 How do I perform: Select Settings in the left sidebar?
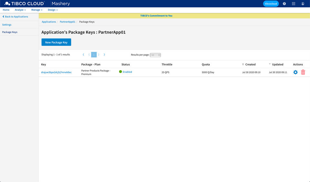[x=7, y=25]
